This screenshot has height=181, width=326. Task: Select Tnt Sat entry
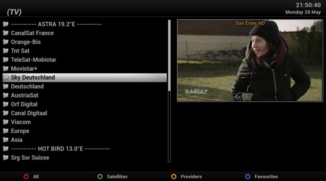pyautogui.click(x=20, y=51)
